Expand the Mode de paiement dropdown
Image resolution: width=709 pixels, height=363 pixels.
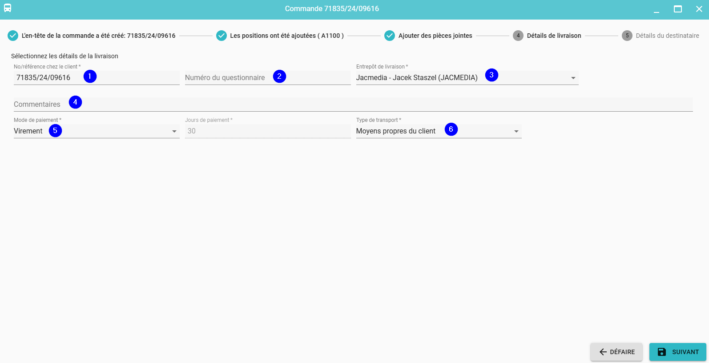[x=174, y=131]
